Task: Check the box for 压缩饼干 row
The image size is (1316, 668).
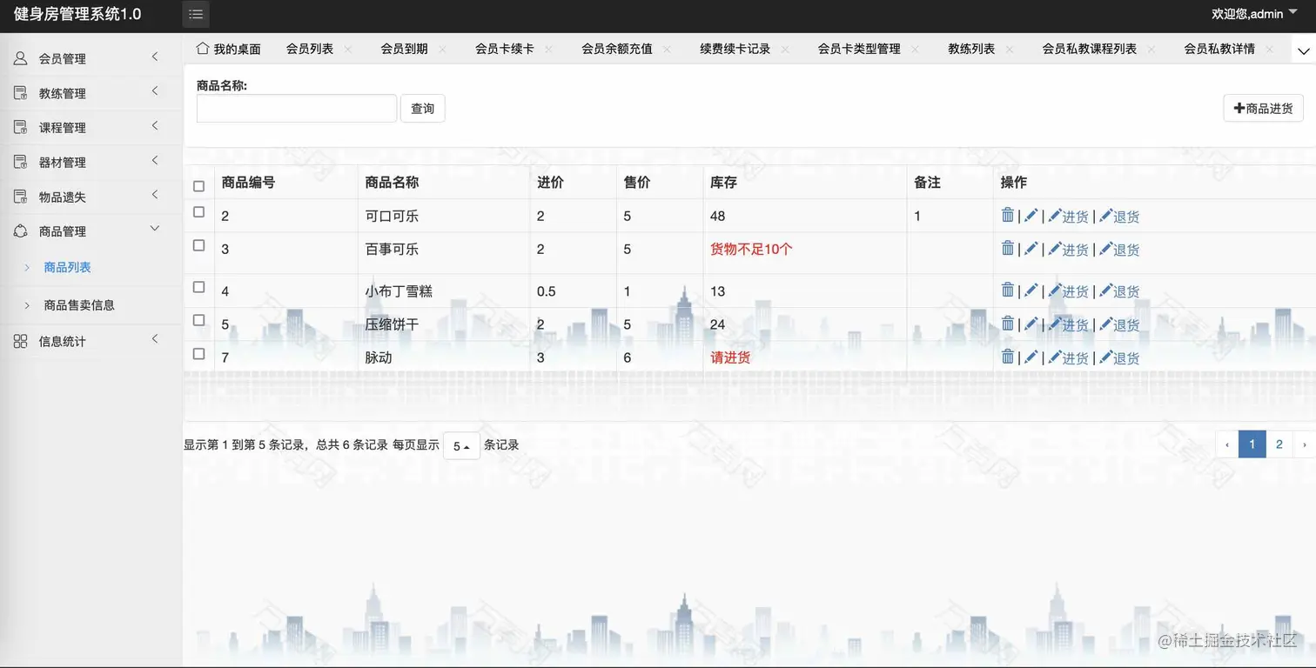Action: pos(198,320)
